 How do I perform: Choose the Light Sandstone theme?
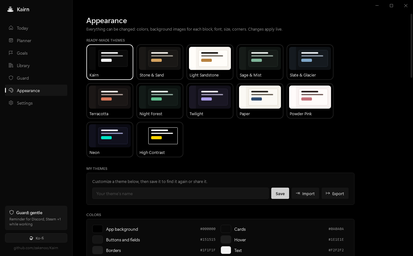210,62
